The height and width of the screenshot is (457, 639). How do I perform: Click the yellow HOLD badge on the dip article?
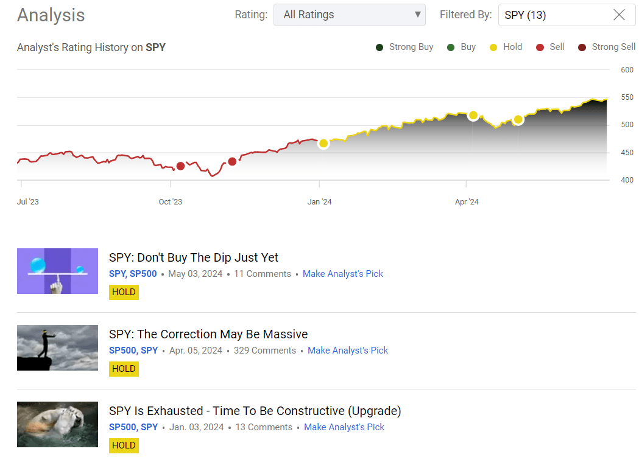124,292
